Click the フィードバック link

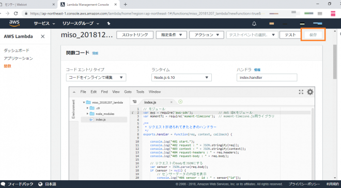[21, 184]
